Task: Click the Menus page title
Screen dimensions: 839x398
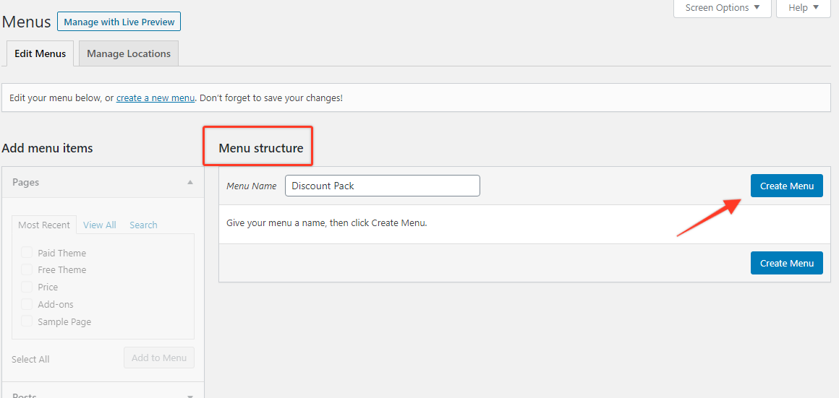Action: pyautogui.click(x=27, y=22)
